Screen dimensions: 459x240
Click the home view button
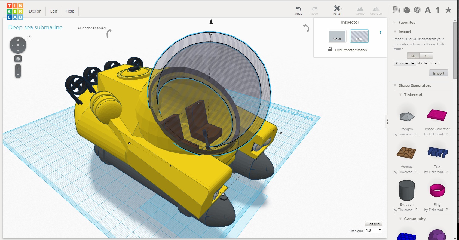pyautogui.click(x=18, y=45)
